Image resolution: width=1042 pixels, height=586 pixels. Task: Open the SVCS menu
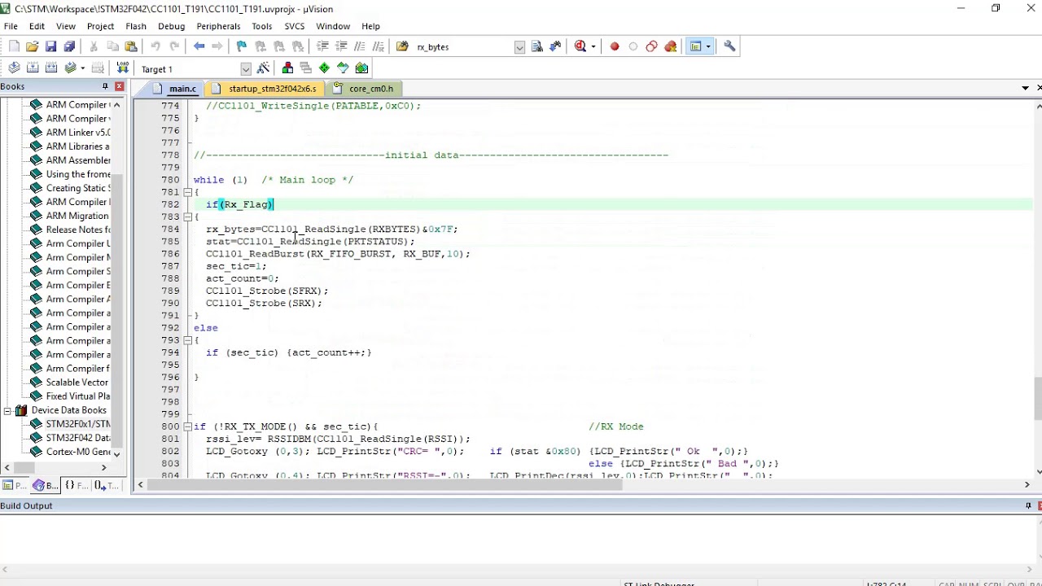pos(294,26)
